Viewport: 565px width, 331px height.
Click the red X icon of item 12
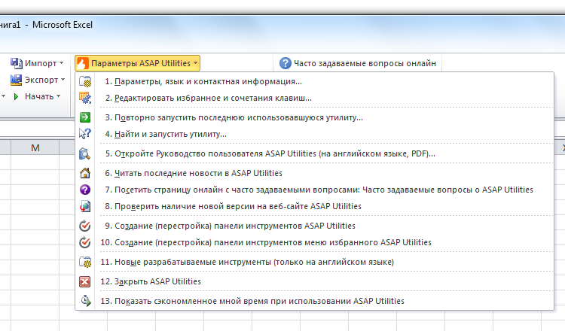[85, 281]
